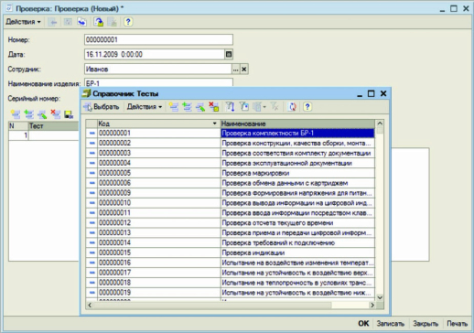
Task: Click Печать button
Action: pyautogui.click(x=457, y=323)
